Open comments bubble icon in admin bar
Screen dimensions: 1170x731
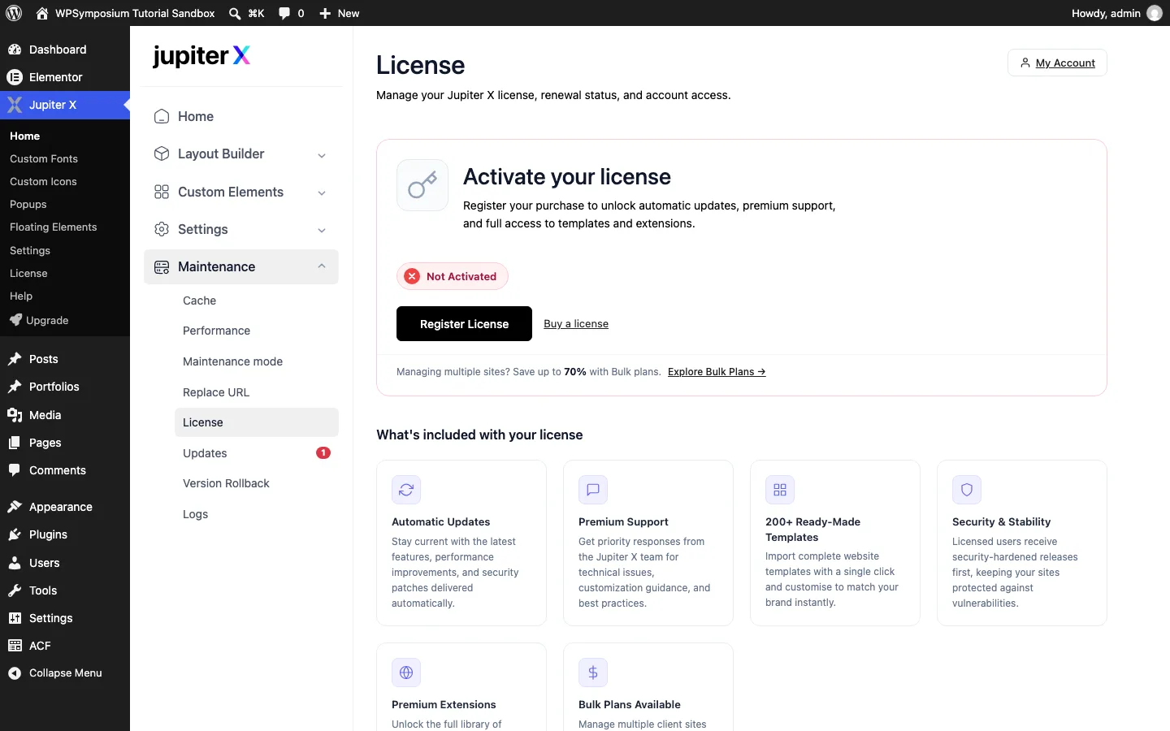(284, 13)
